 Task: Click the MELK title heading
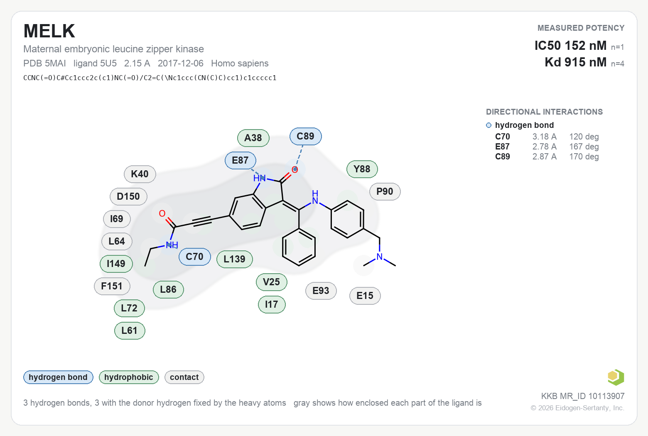[49, 31]
